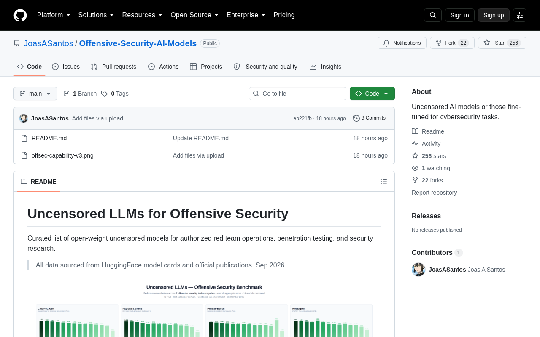Expand the Platform menu

pyautogui.click(x=54, y=15)
